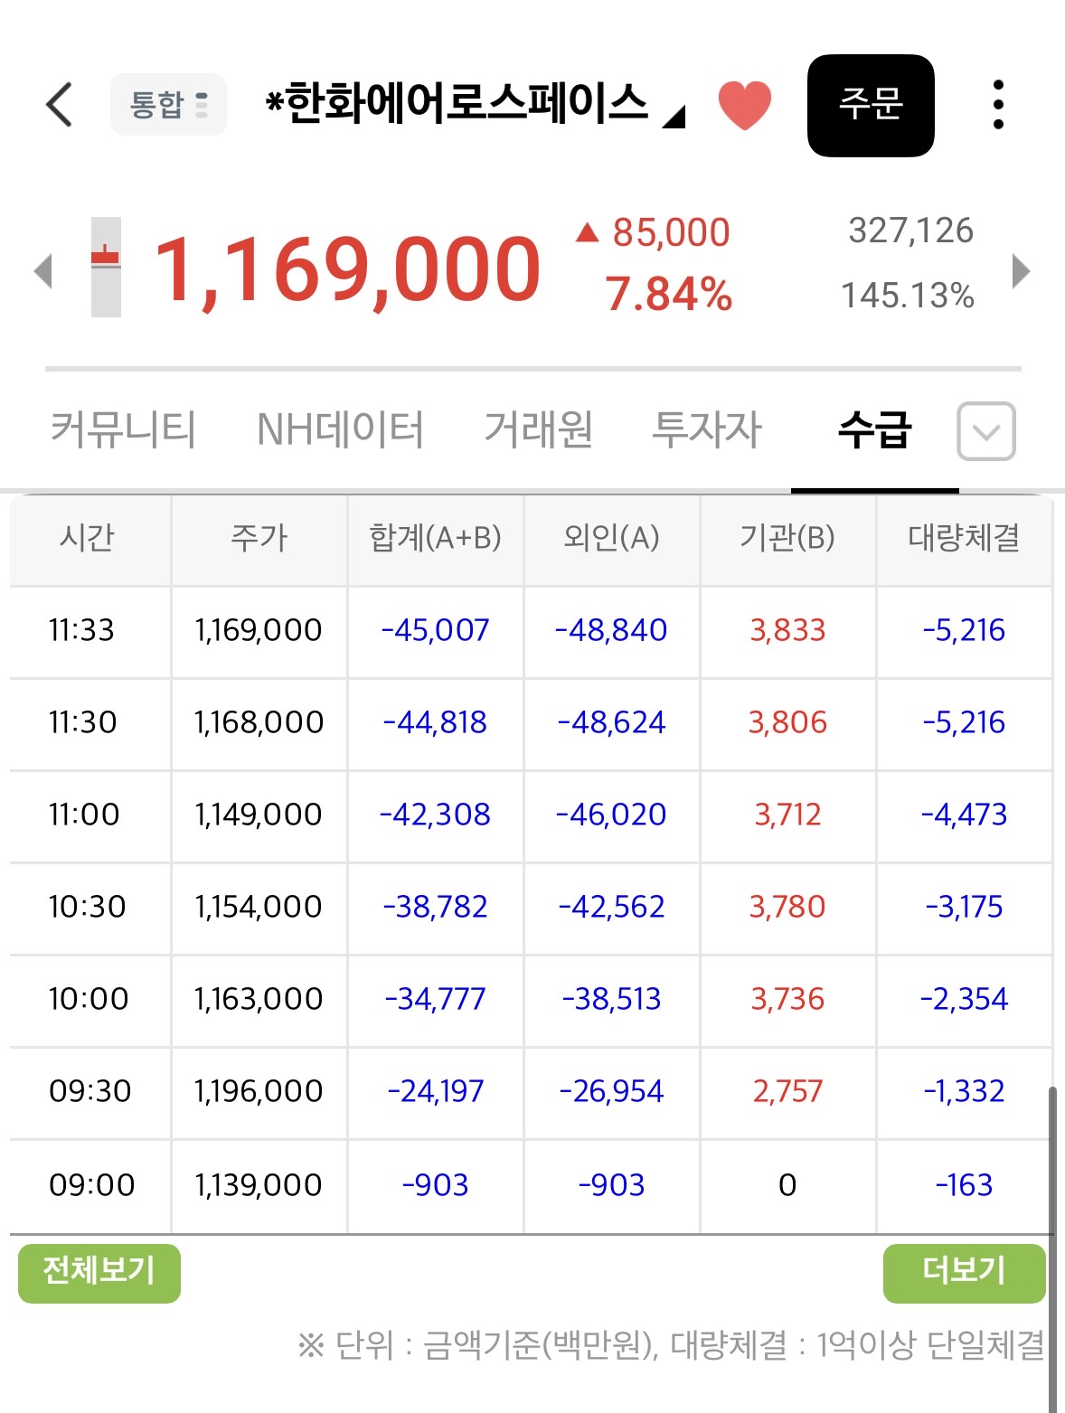Select the 수급 tab
Viewport: 1065px width, 1413px height.
tap(874, 429)
